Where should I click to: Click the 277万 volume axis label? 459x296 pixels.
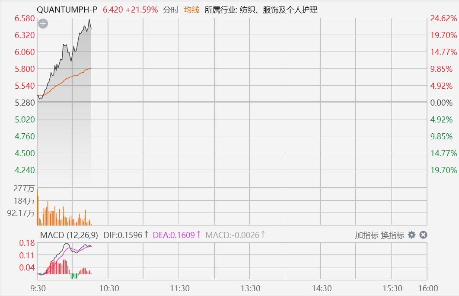coord(24,188)
